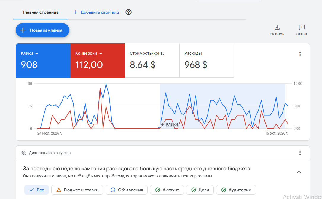The image size is (322, 199).
Task: Click the Диагностика аккаунтов heading
Action: [x=50, y=153]
